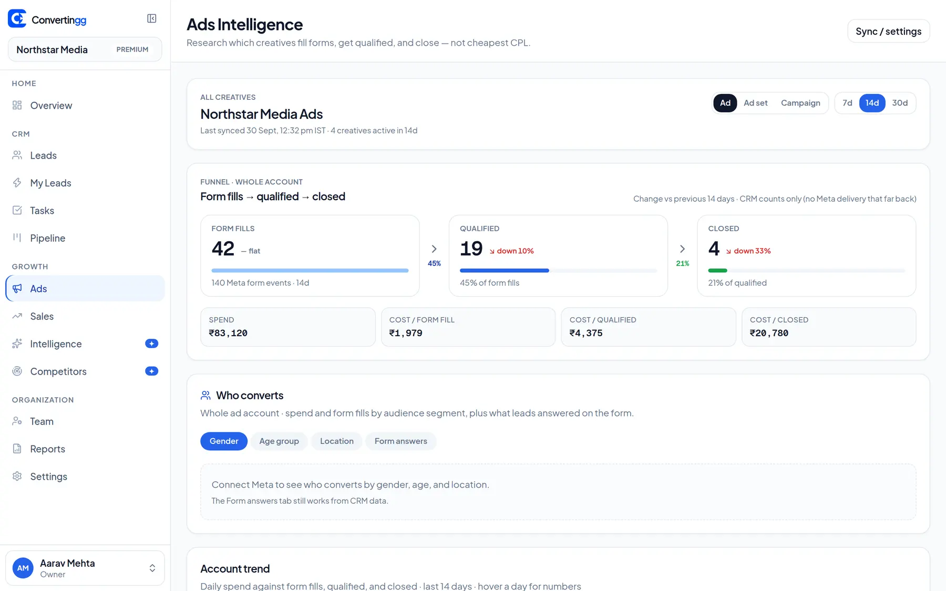
Task: Open Sync / settings
Action: coord(889,31)
